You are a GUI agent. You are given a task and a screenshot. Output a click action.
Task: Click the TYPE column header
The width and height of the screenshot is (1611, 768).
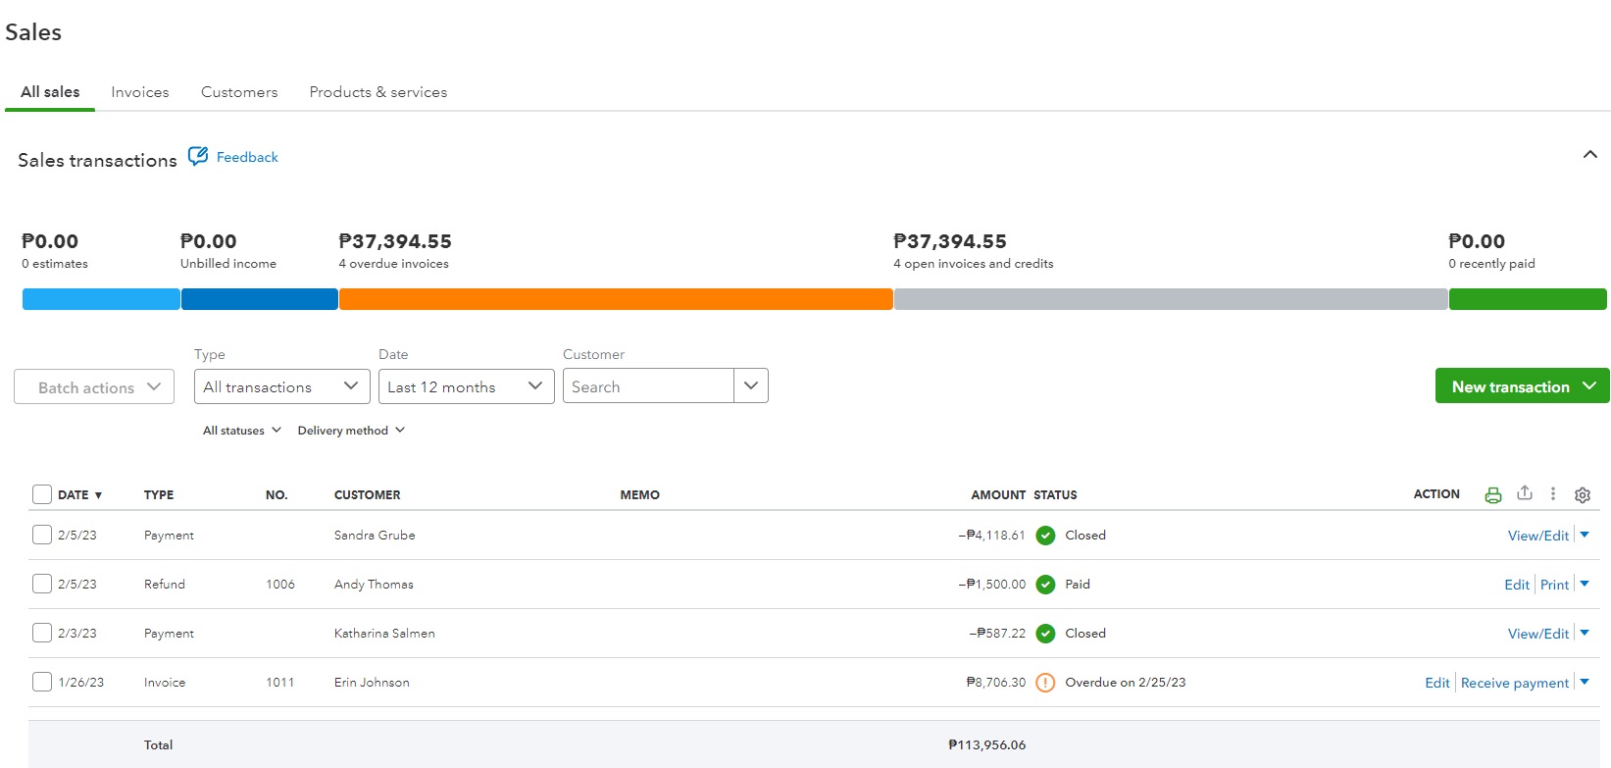pyautogui.click(x=159, y=495)
